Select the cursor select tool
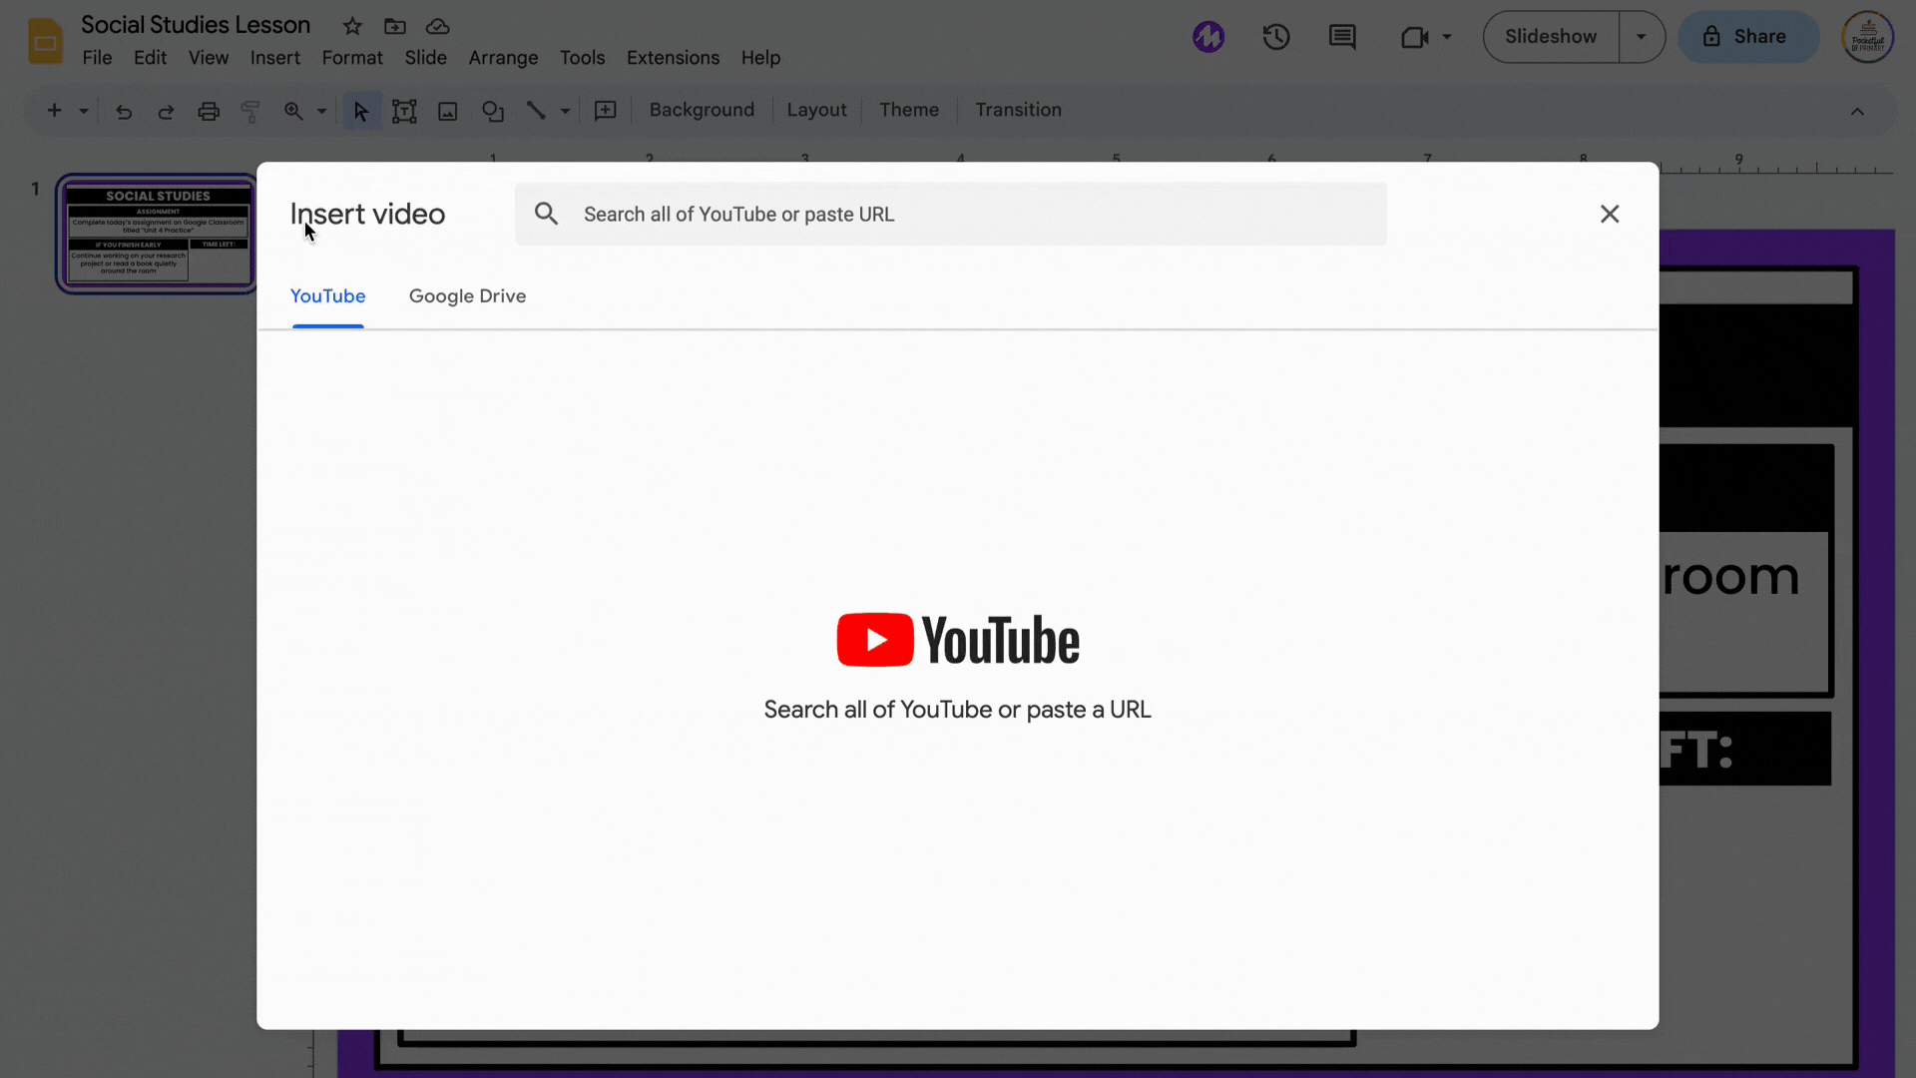The image size is (1916, 1078). (x=361, y=111)
